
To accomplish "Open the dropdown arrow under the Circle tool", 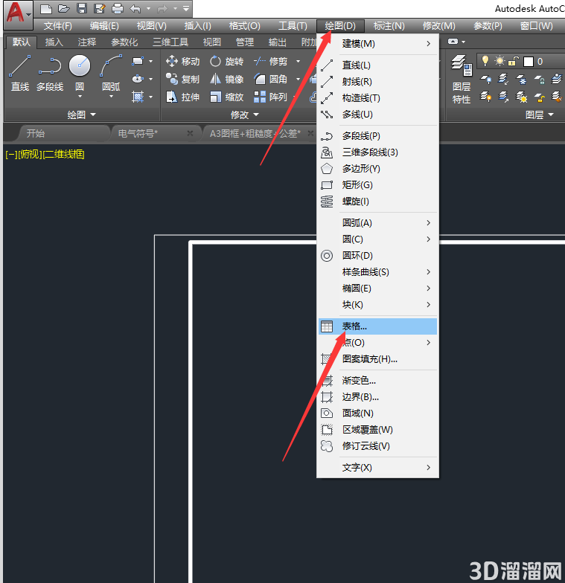I will pyautogui.click(x=80, y=97).
